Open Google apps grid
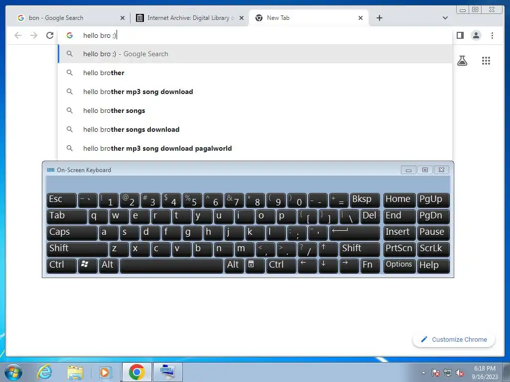 pyautogui.click(x=486, y=60)
